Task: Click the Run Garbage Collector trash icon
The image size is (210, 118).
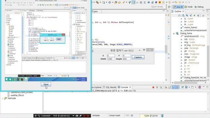Action: (162, 116)
